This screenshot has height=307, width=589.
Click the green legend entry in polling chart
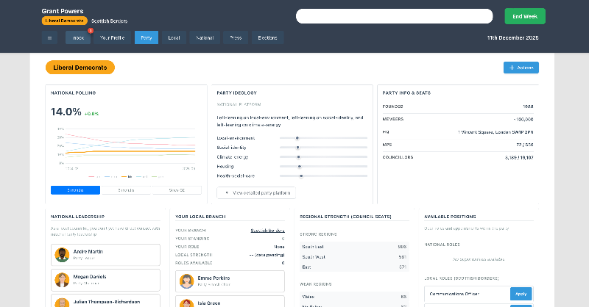pos(158,176)
